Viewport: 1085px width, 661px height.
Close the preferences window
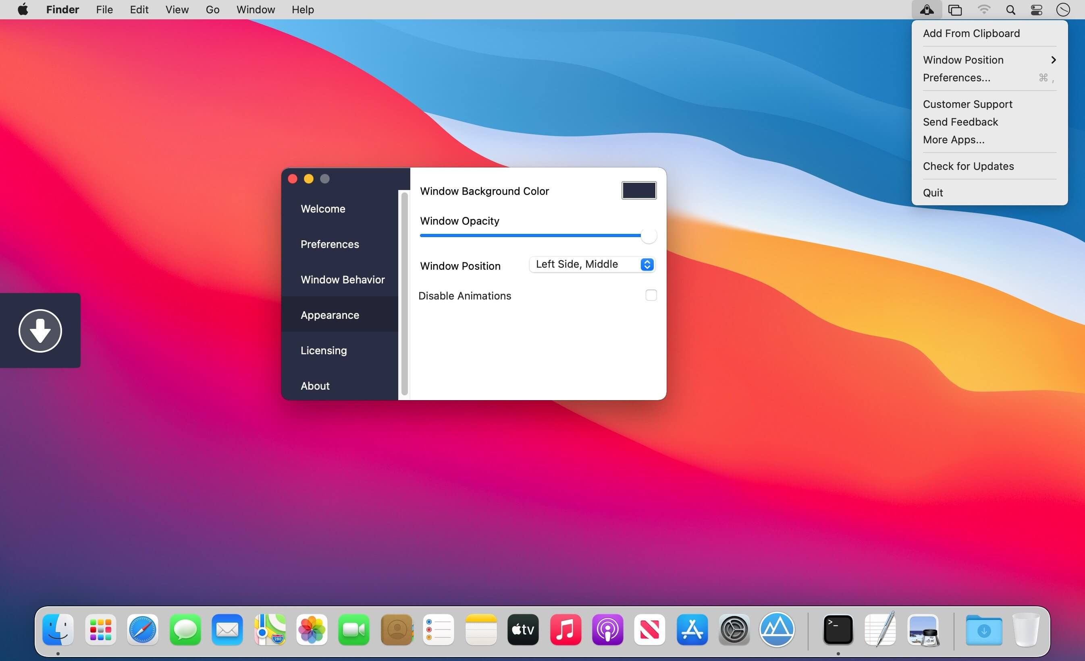292,179
